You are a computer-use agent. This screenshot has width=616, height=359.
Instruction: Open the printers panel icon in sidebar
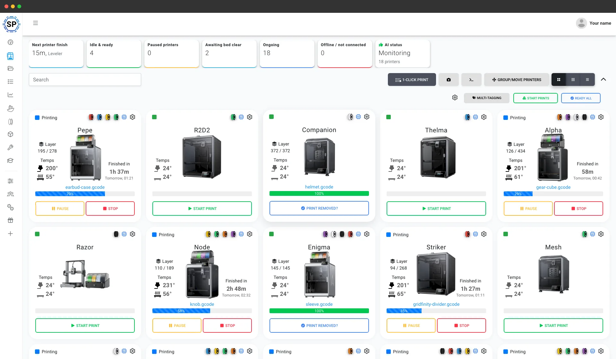(x=11, y=56)
